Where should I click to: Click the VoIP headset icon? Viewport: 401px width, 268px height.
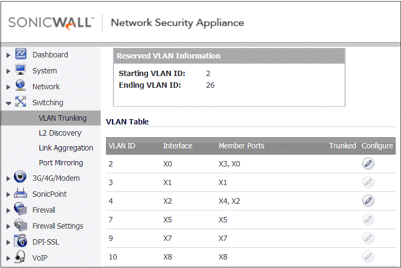point(20,256)
